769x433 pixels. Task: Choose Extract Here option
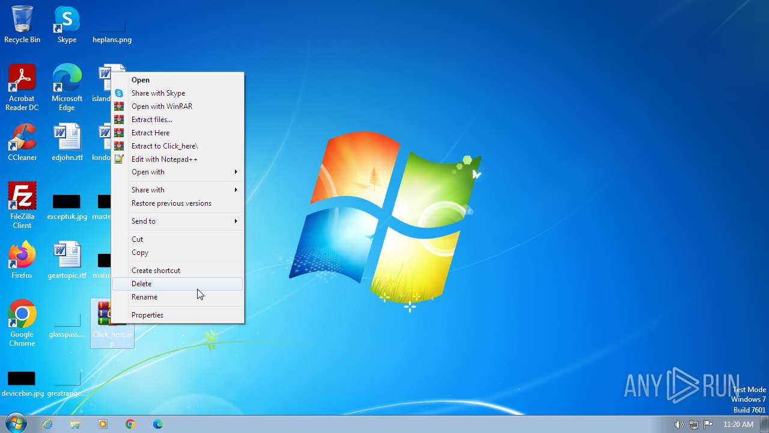pyautogui.click(x=178, y=133)
